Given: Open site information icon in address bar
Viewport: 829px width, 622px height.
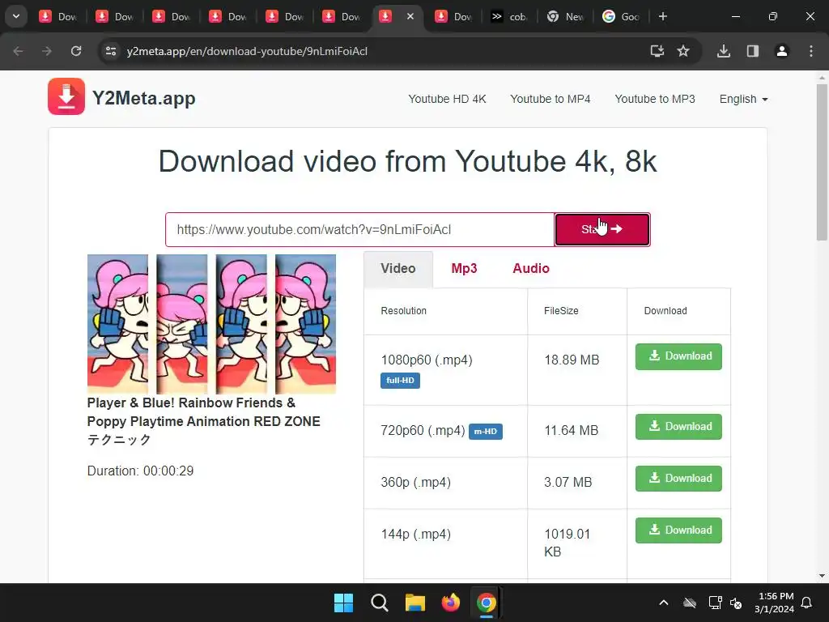Looking at the screenshot, I should coord(110,51).
